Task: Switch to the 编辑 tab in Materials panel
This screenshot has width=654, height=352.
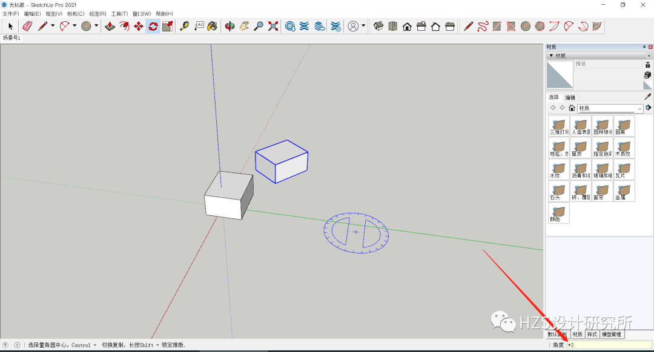Action: [570, 97]
